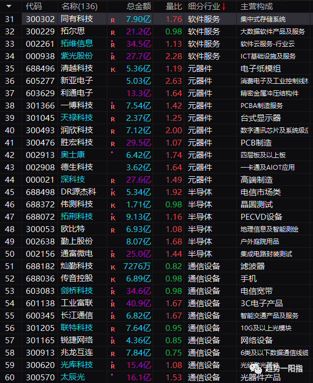The height and width of the screenshot is (383, 313).
Task: Click the K marker on 拓荆科技 row
Action: pyautogui.click(x=113, y=218)
